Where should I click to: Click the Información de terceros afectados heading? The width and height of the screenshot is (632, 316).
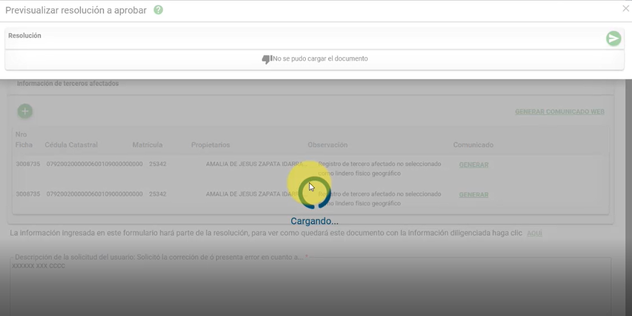click(x=68, y=83)
